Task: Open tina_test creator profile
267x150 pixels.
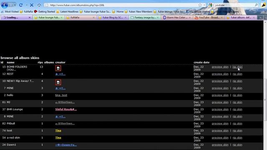Action: click(61, 95)
